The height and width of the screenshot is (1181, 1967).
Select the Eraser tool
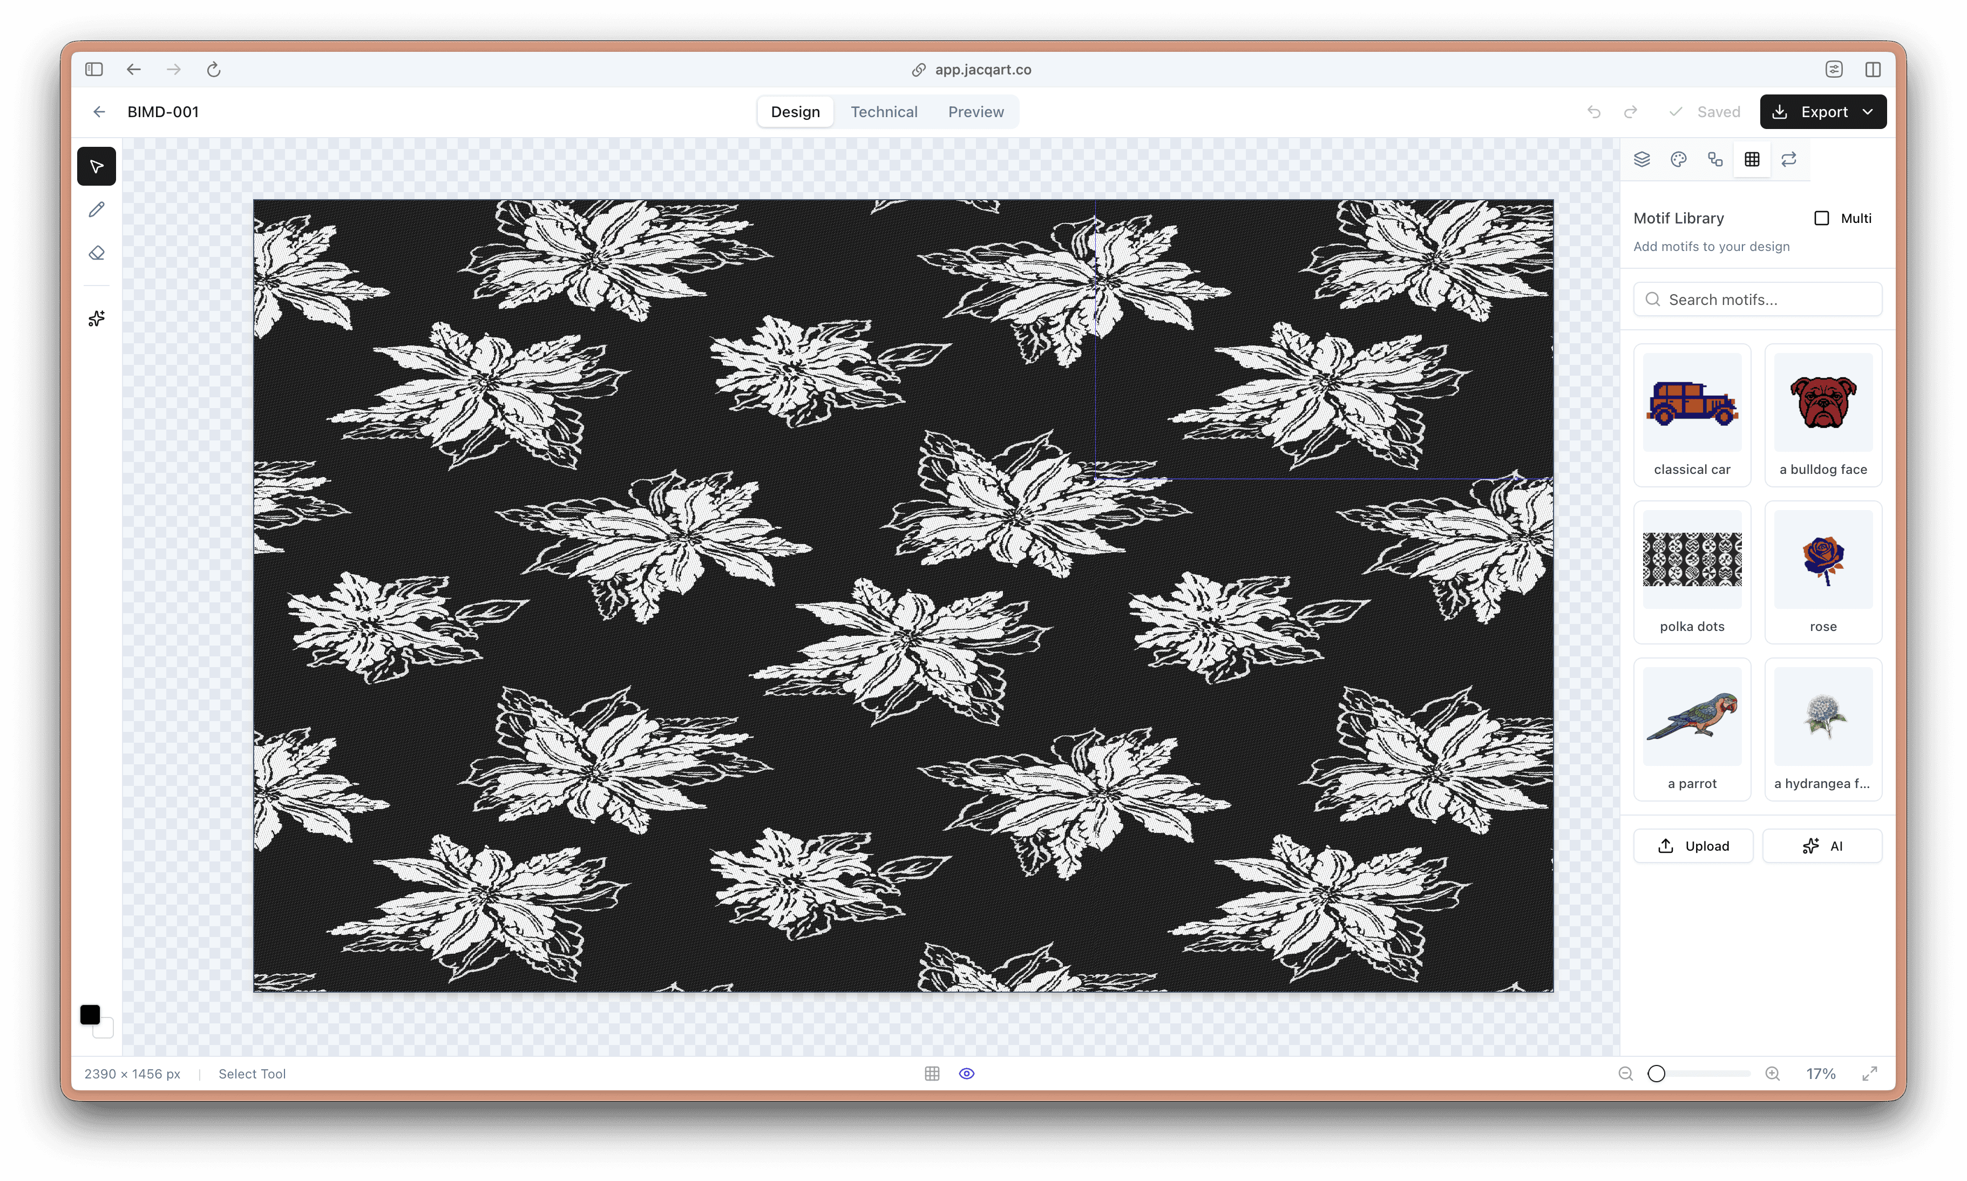pos(96,254)
